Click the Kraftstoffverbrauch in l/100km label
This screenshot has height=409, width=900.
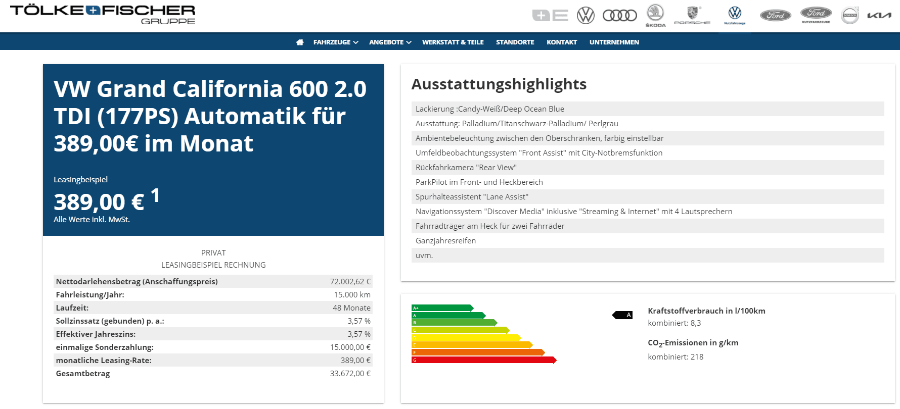(706, 311)
